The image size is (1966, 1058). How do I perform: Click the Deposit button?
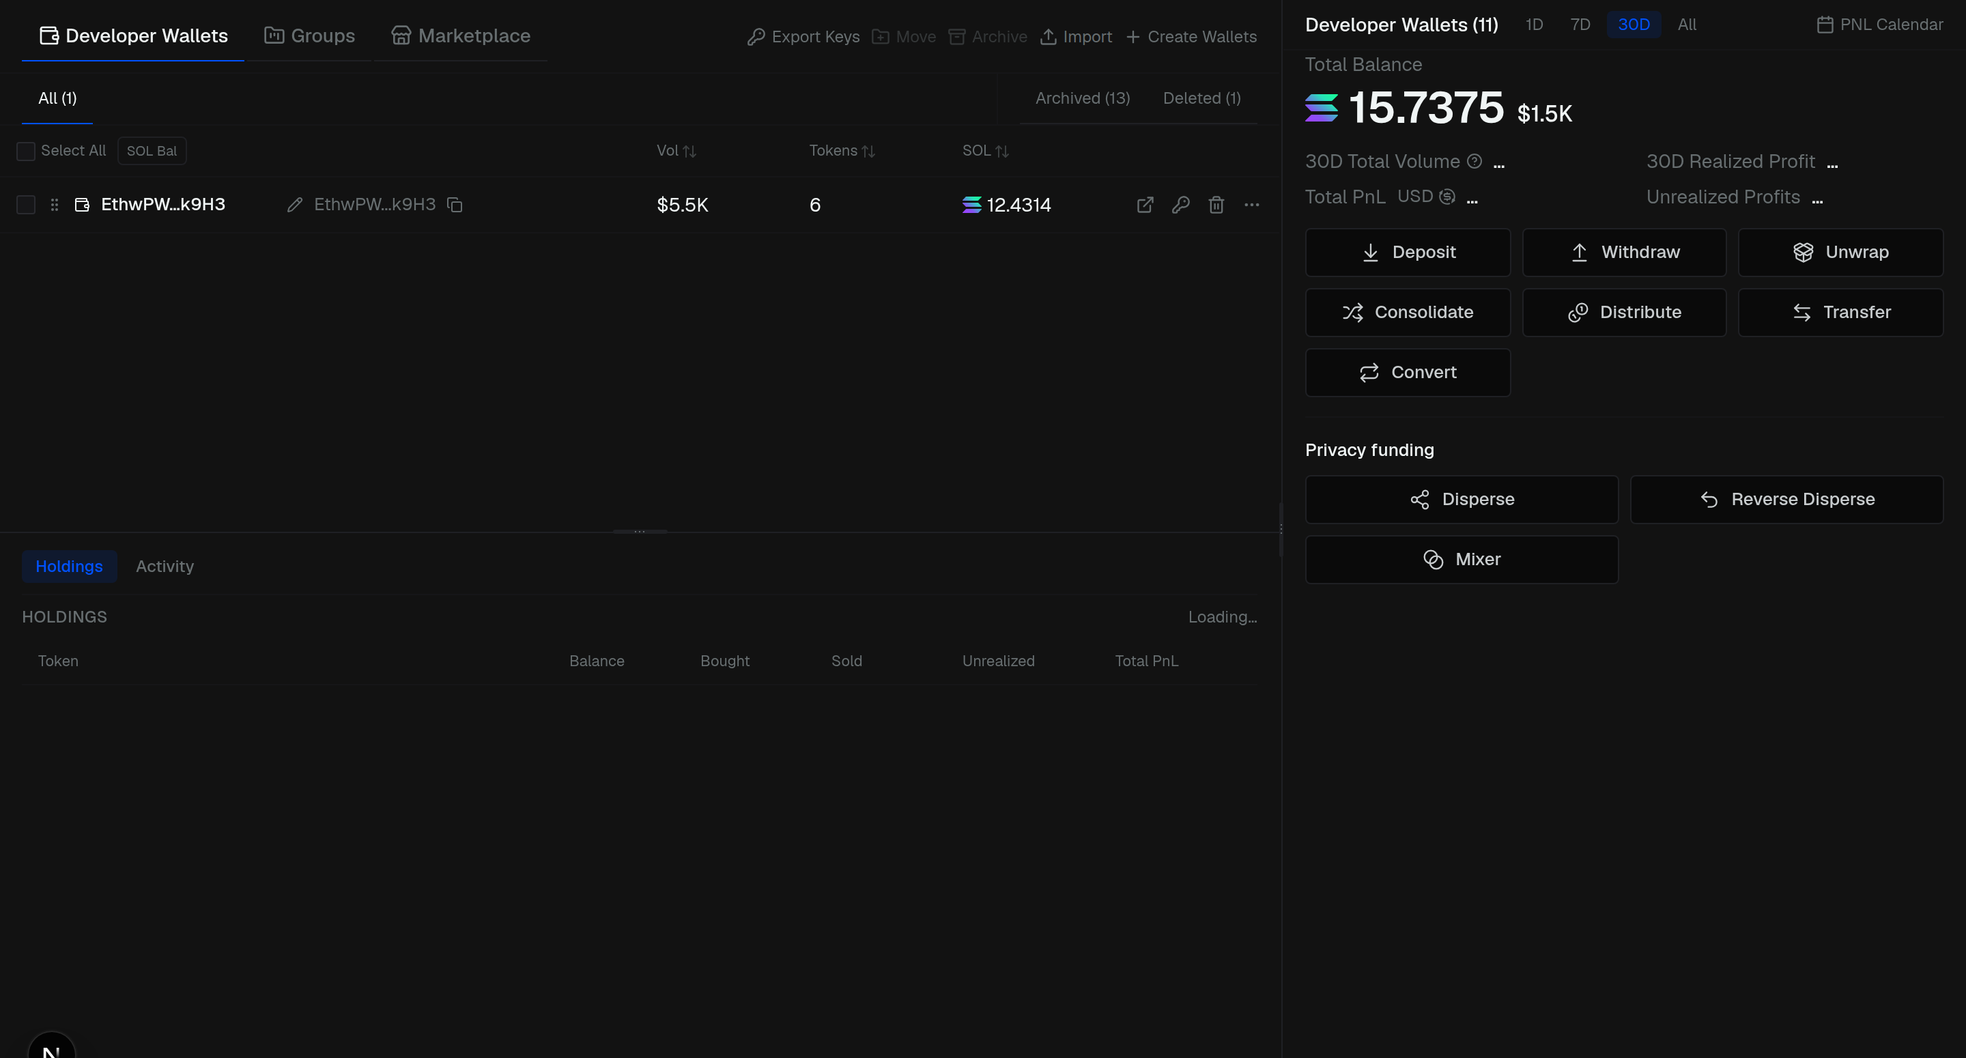pos(1408,253)
